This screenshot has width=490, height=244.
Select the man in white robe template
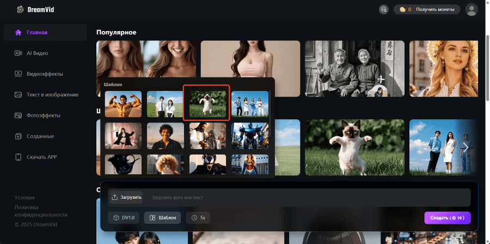coord(207,136)
